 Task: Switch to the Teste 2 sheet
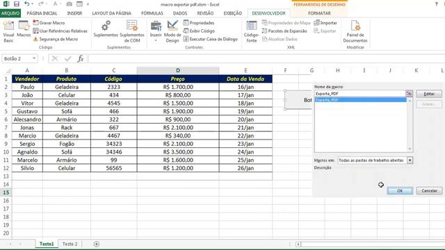[x=70, y=244]
